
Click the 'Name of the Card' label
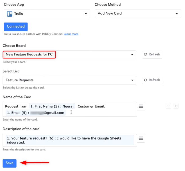pos(17,97)
